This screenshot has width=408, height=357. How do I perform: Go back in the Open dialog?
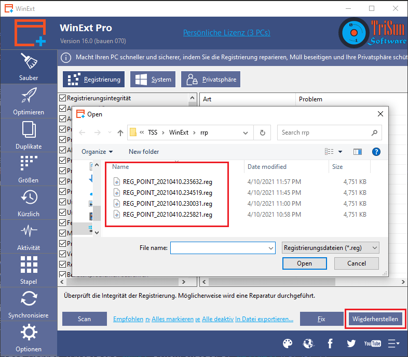click(x=82, y=133)
